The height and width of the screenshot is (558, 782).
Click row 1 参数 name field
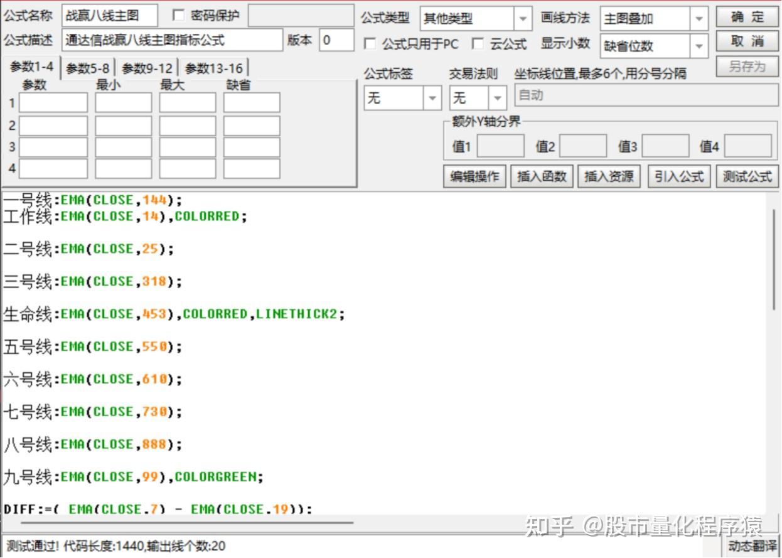[x=53, y=103]
